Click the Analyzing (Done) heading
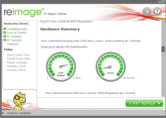 pyautogui.click(x=16, y=24)
